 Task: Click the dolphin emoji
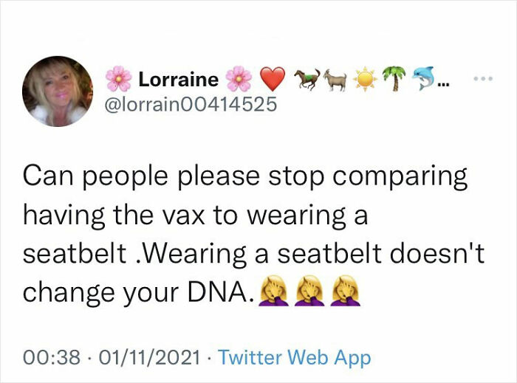(423, 78)
